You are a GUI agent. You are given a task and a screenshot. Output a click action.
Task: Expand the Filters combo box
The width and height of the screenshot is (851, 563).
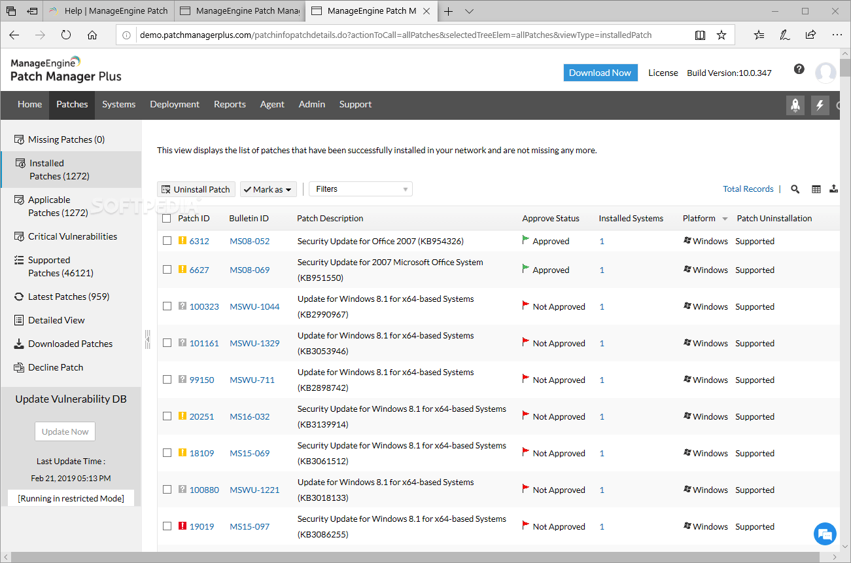click(361, 189)
